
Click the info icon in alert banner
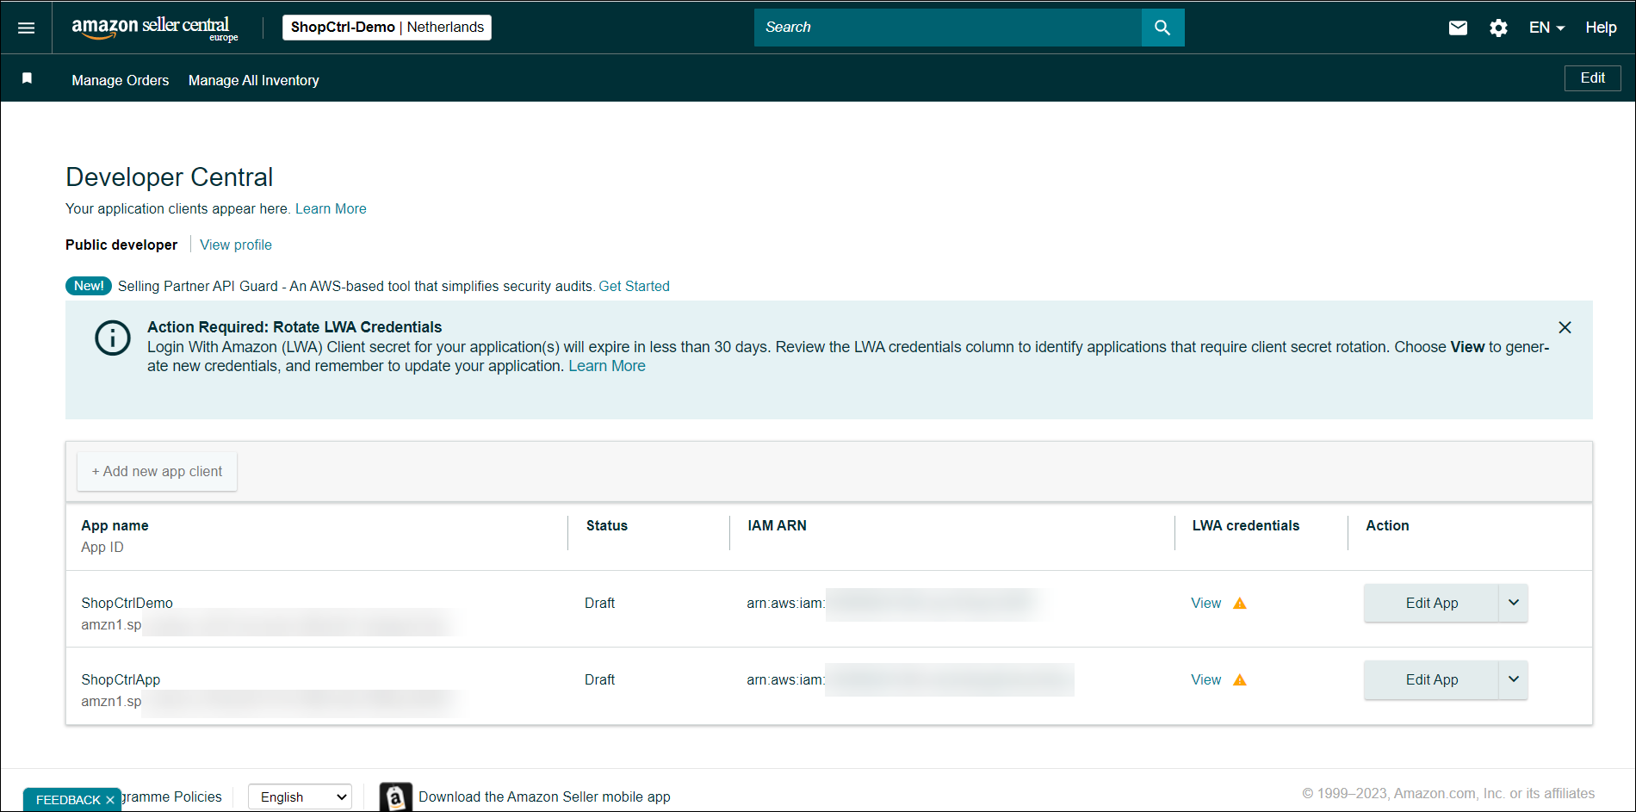[x=113, y=338]
